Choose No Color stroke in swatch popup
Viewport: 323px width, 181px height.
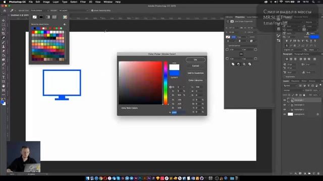pyautogui.click(x=35, y=17)
